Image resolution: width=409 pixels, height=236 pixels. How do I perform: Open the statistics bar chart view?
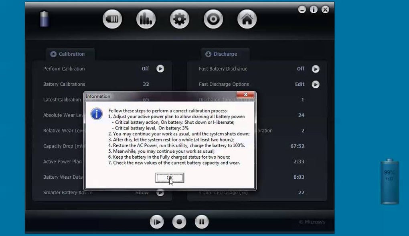click(x=146, y=18)
